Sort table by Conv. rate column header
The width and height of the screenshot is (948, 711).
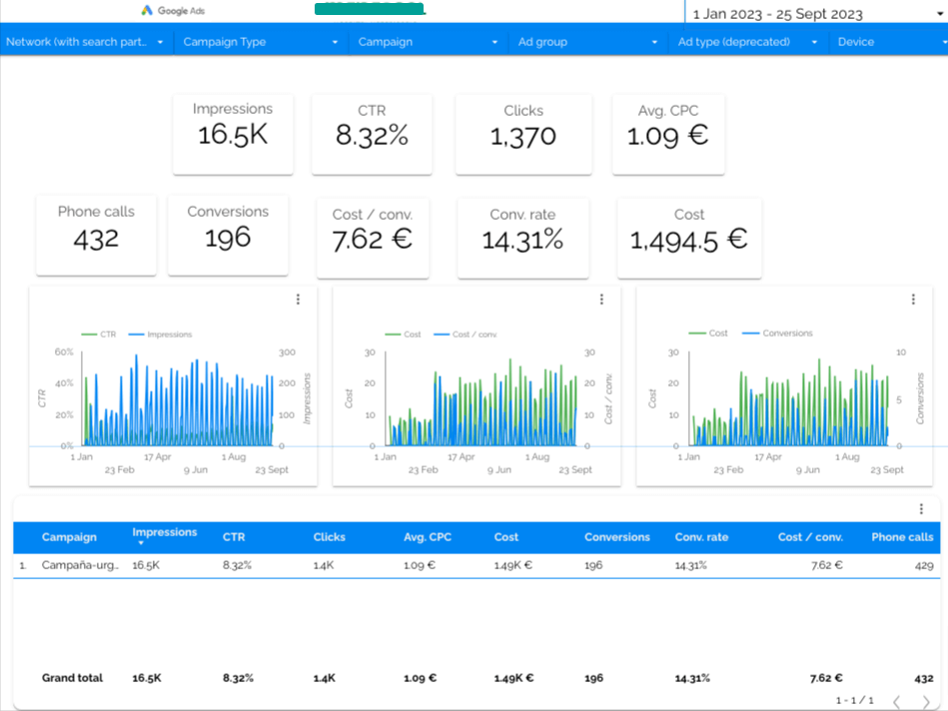(x=701, y=537)
